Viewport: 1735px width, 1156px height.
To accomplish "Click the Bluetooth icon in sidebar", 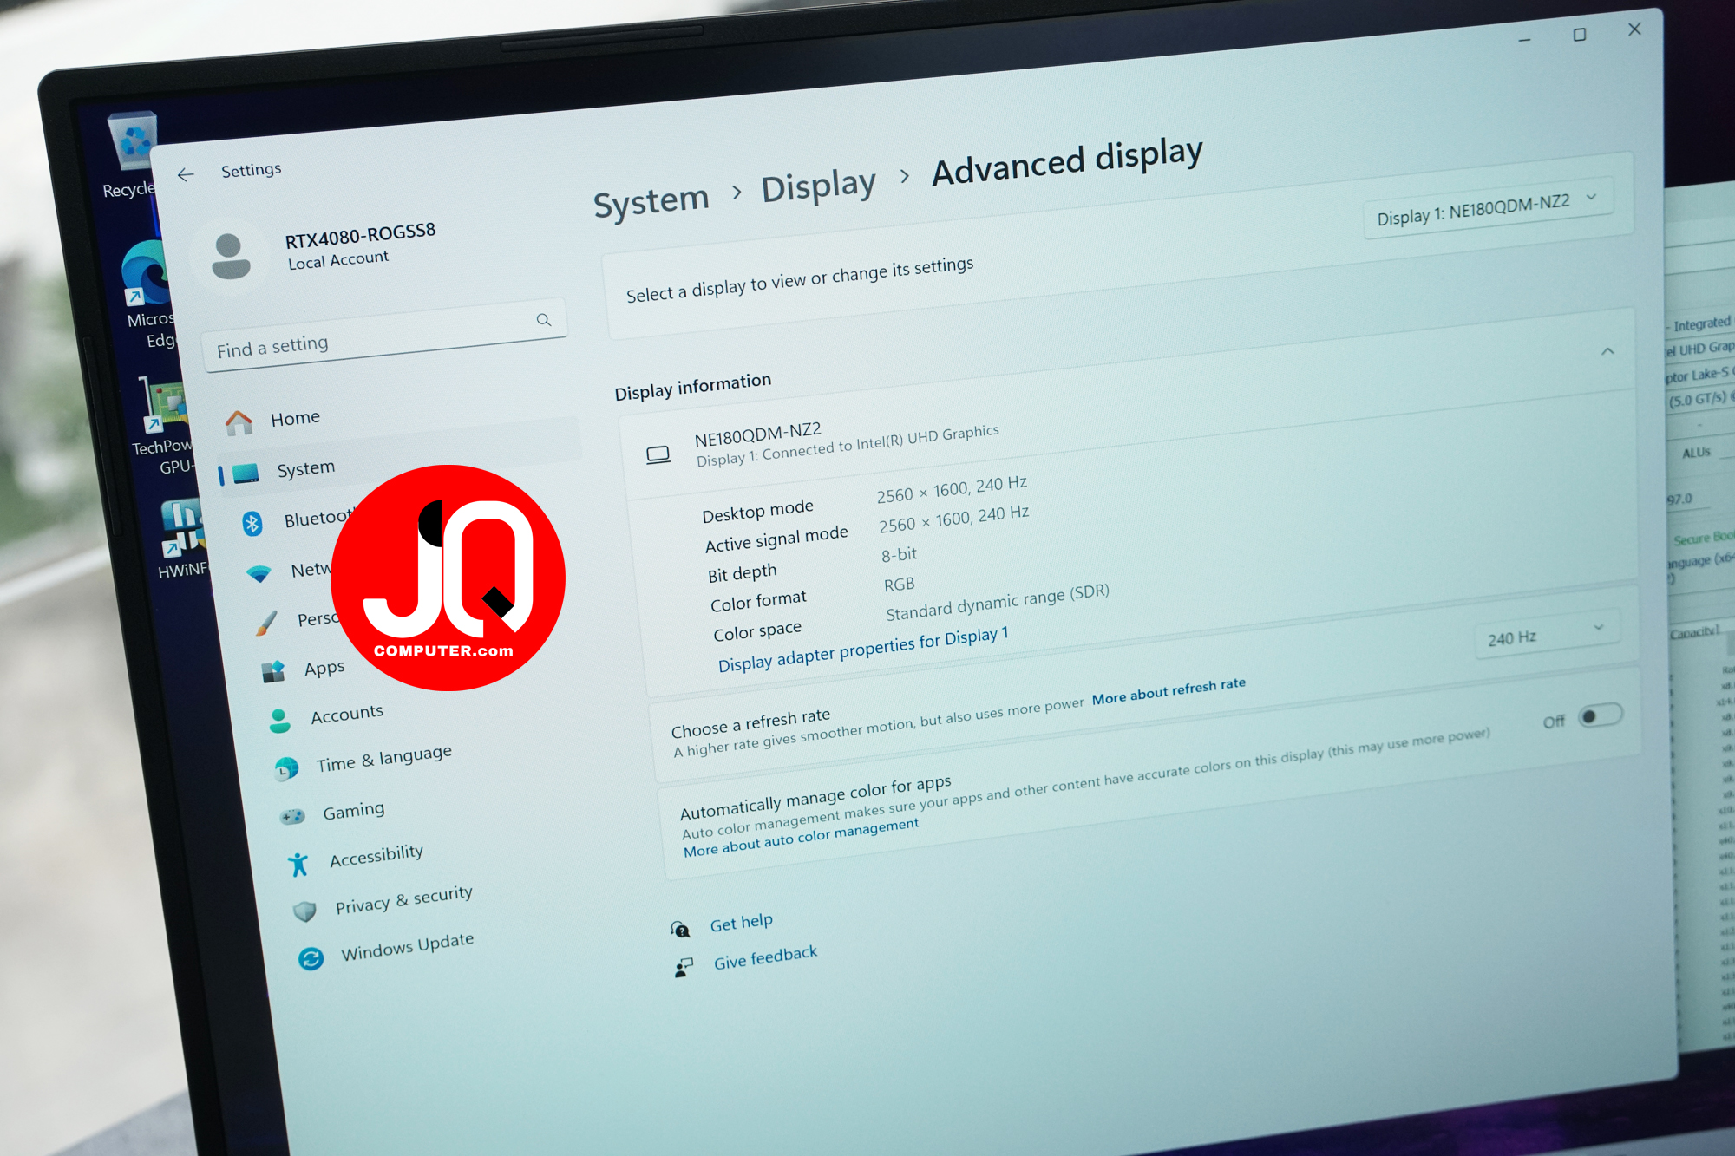I will 252,523.
